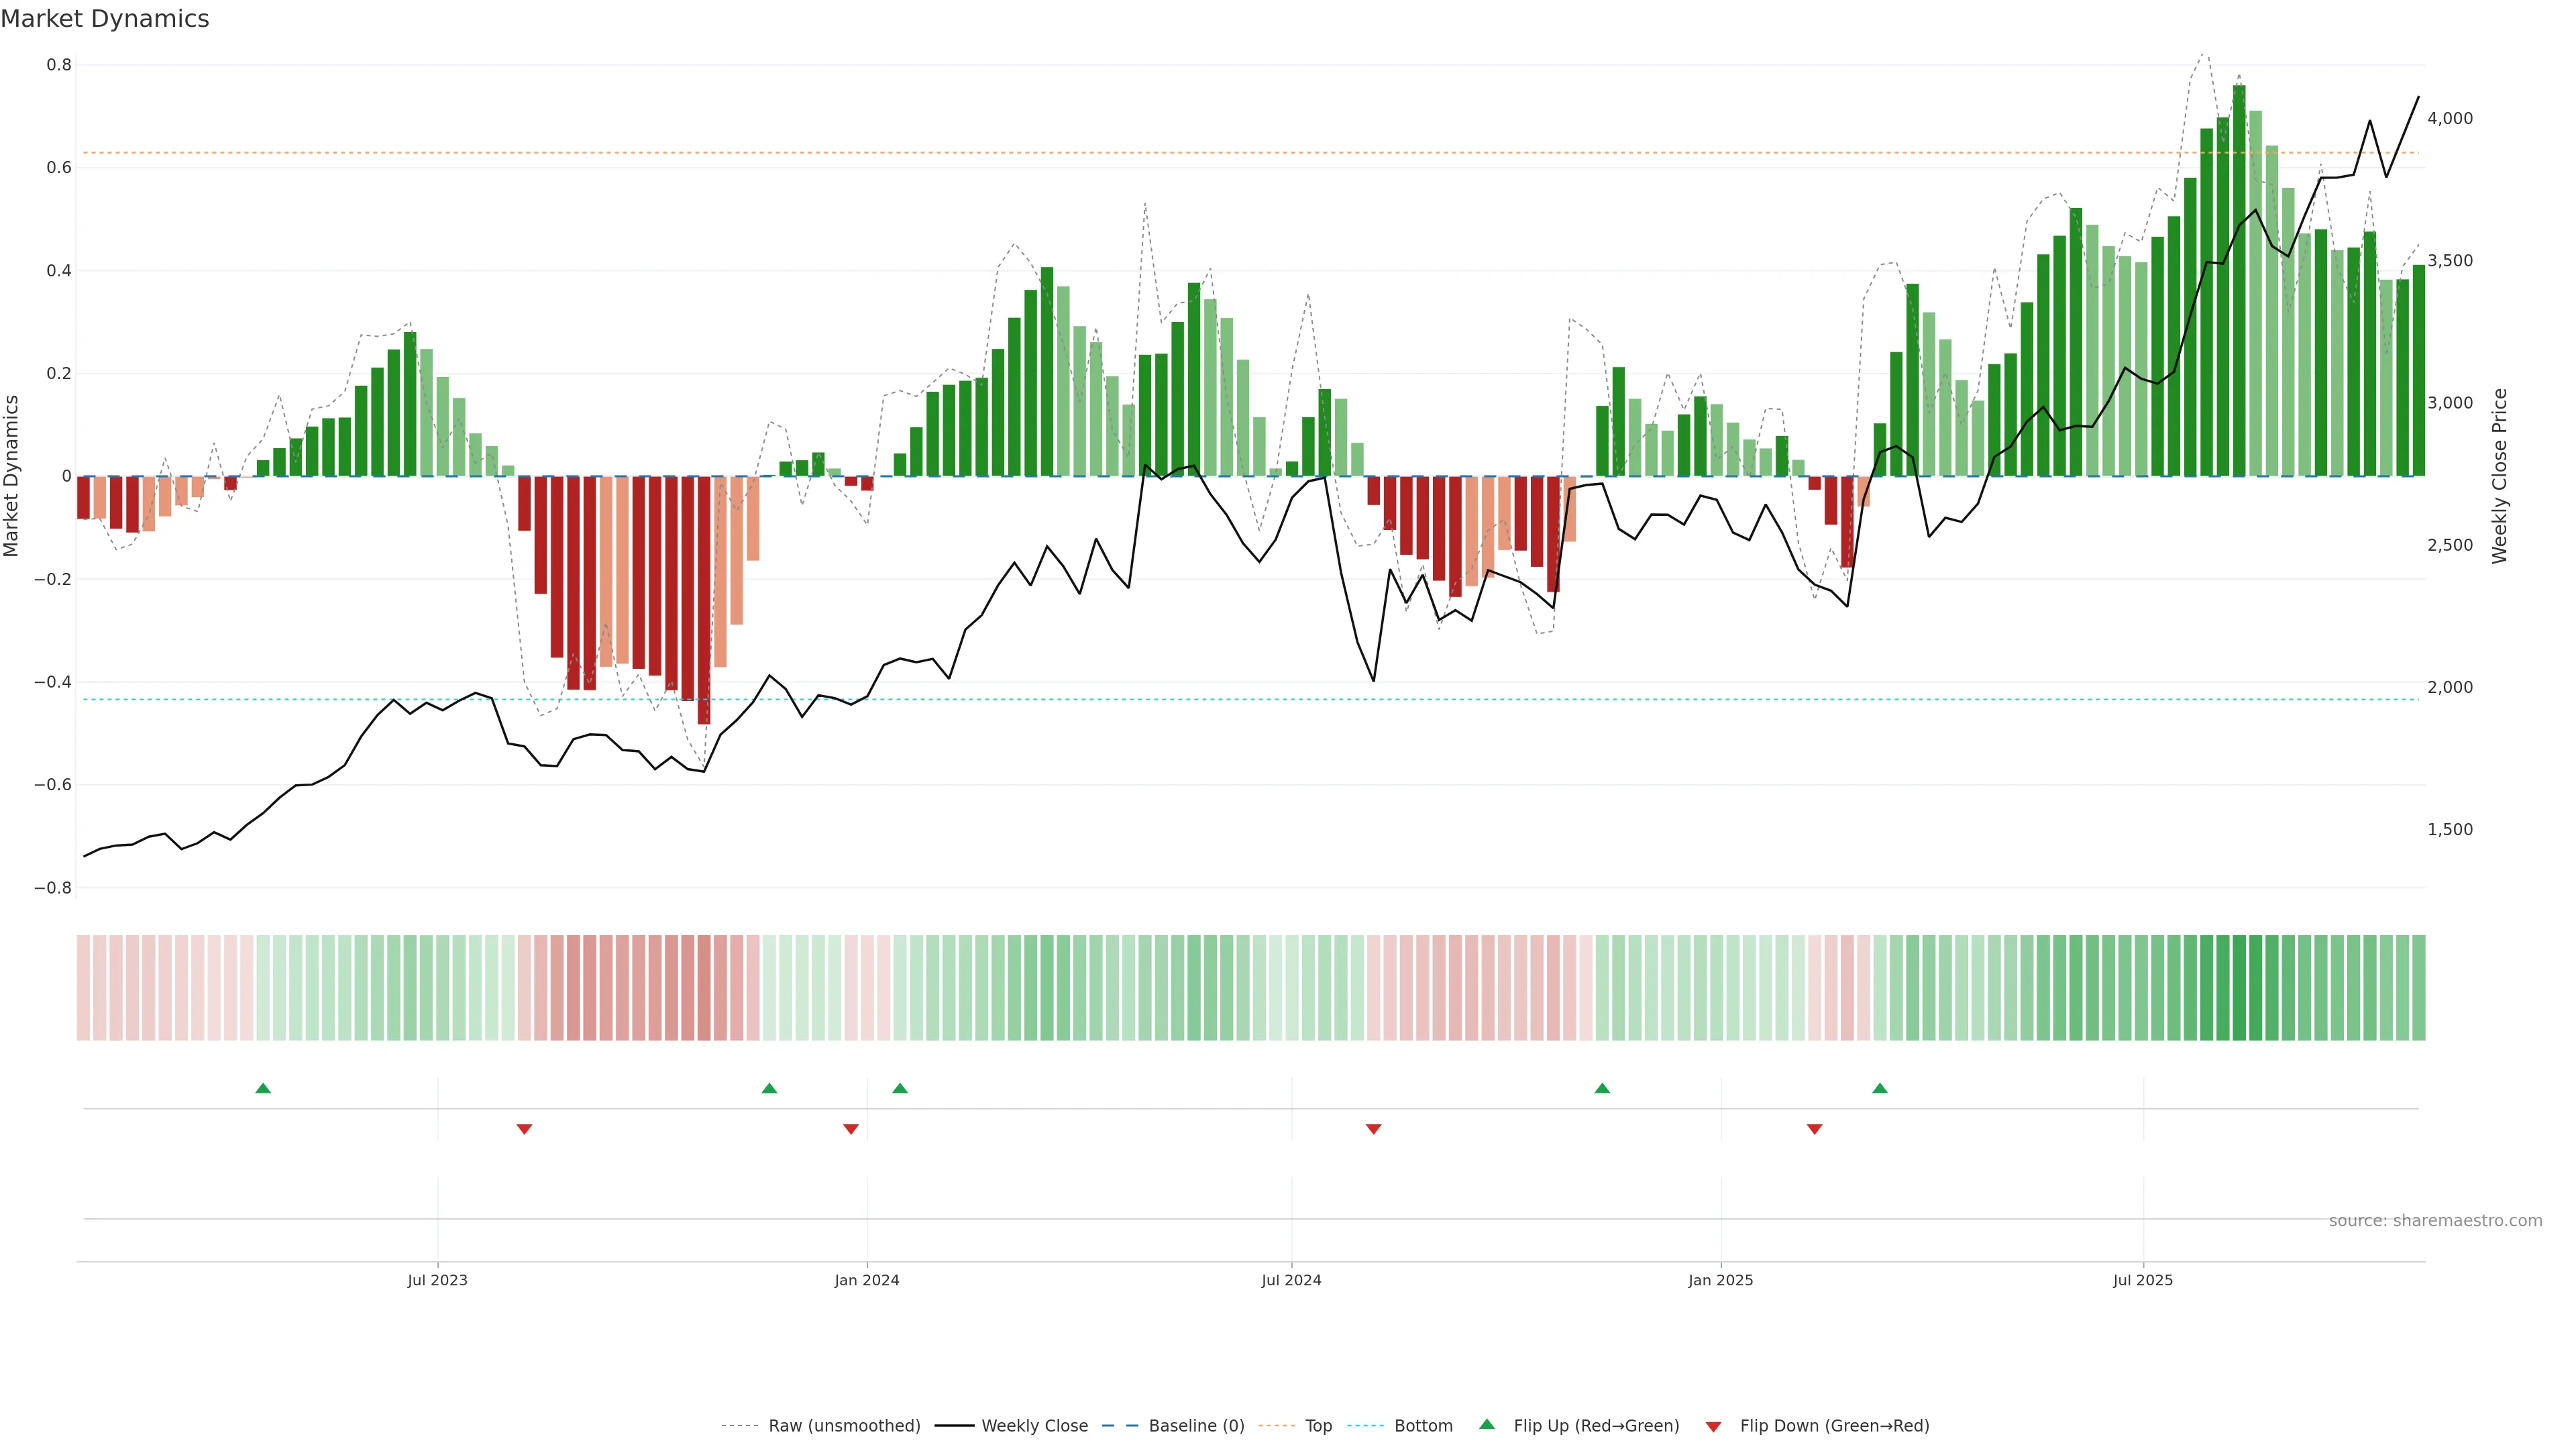Screen dimensions: 2576x1449
Task: Toggle the Baseline (0) legend entry
Action: pos(1196,1426)
